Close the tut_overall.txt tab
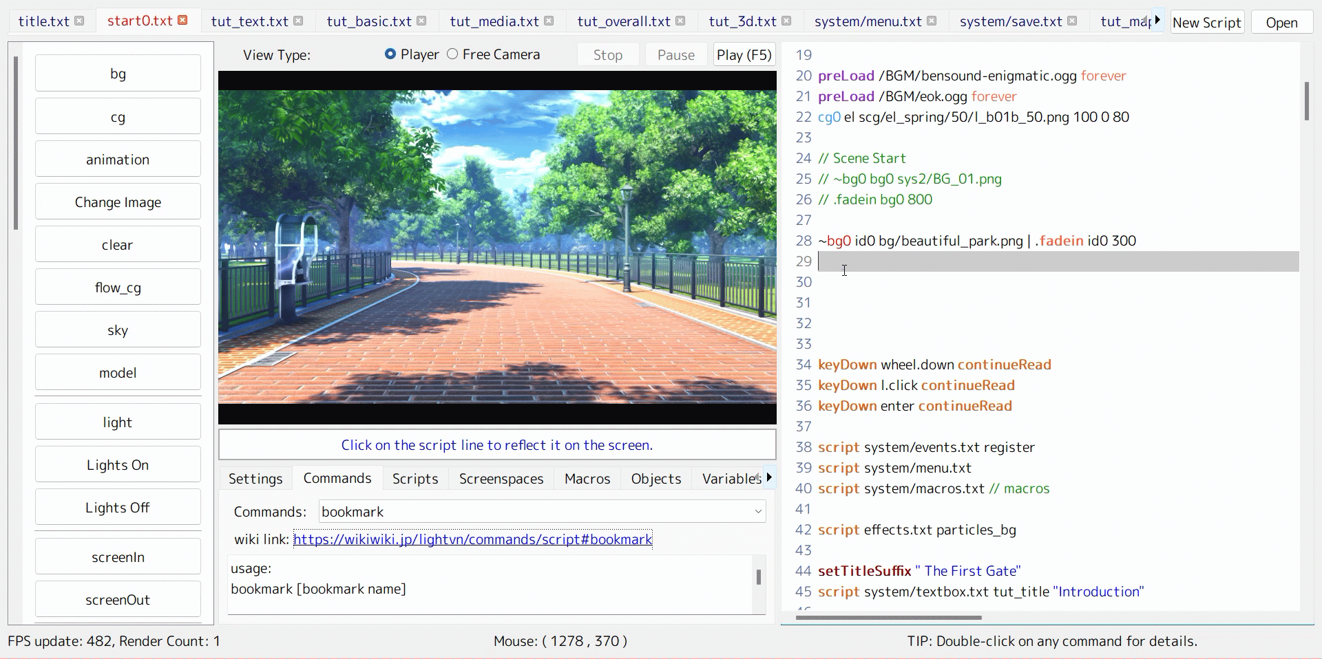 pyautogui.click(x=680, y=21)
